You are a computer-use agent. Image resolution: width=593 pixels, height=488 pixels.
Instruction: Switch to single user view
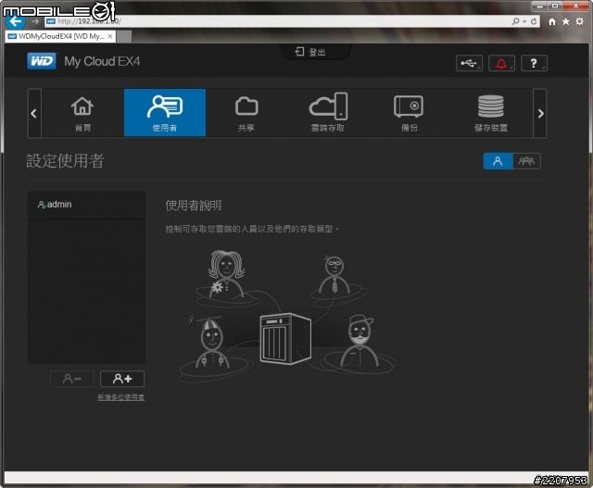(498, 161)
